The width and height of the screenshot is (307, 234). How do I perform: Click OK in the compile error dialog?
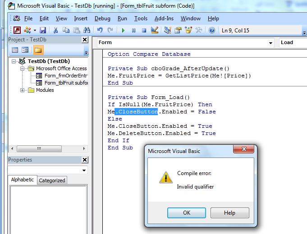tap(187, 213)
